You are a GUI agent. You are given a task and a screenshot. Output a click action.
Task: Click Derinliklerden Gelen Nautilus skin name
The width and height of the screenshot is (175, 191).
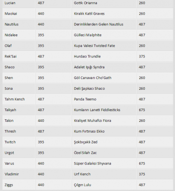coord(99,24)
